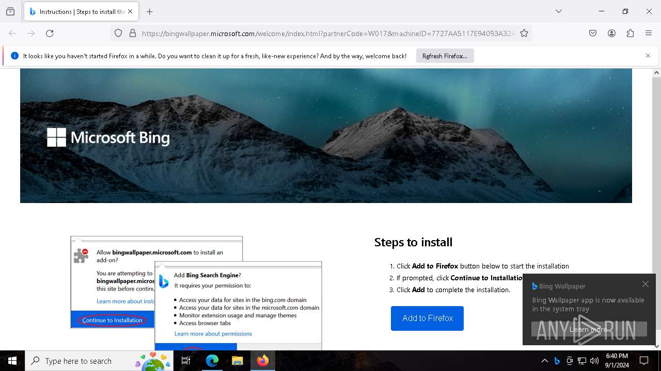Viewport: 661px width, 371px height.
Task: Open taskbar clock and date
Action: point(617,361)
